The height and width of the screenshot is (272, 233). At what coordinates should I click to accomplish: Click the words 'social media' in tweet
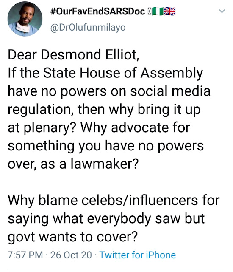(x=170, y=91)
